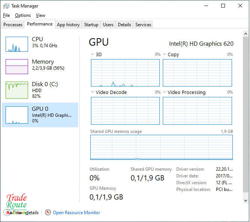Switch to the App history tab
The width and height of the screenshot is (250, 222).
[68, 25]
